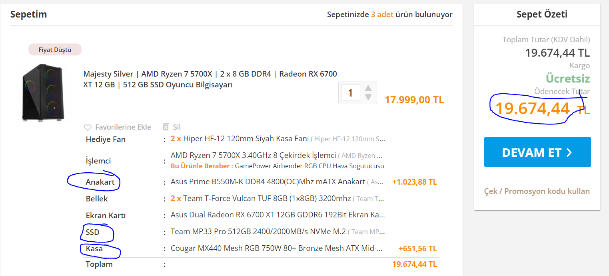Increase quantity with the up arrow

[368, 88]
